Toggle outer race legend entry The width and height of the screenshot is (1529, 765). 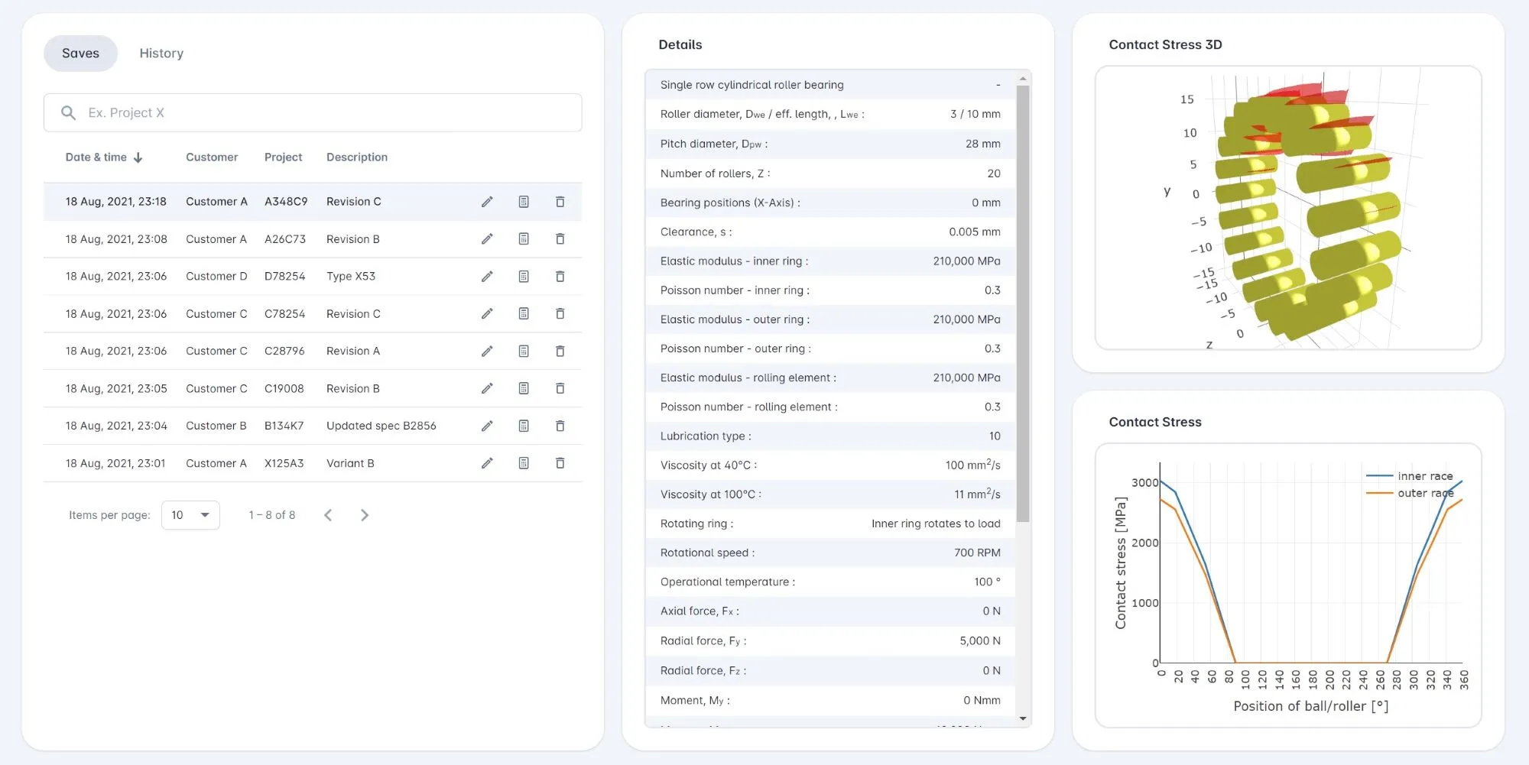pyautogui.click(x=1410, y=494)
